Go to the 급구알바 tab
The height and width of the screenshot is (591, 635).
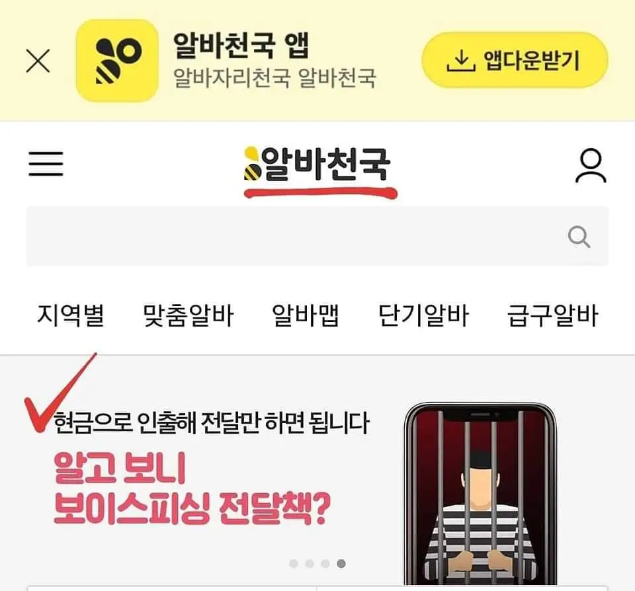pyautogui.click(x=553, y=315)
